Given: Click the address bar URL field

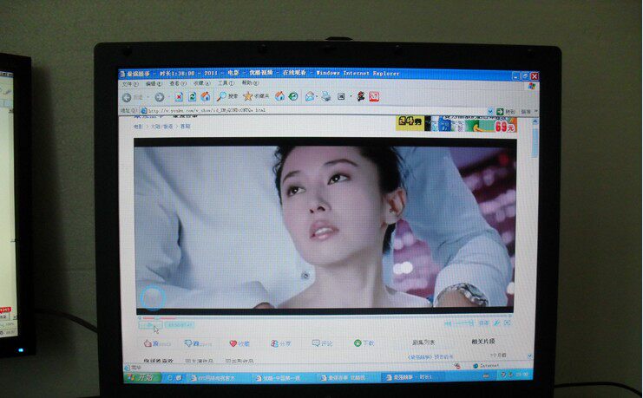Looking at the screenshot, I should [x=314, y=110].
